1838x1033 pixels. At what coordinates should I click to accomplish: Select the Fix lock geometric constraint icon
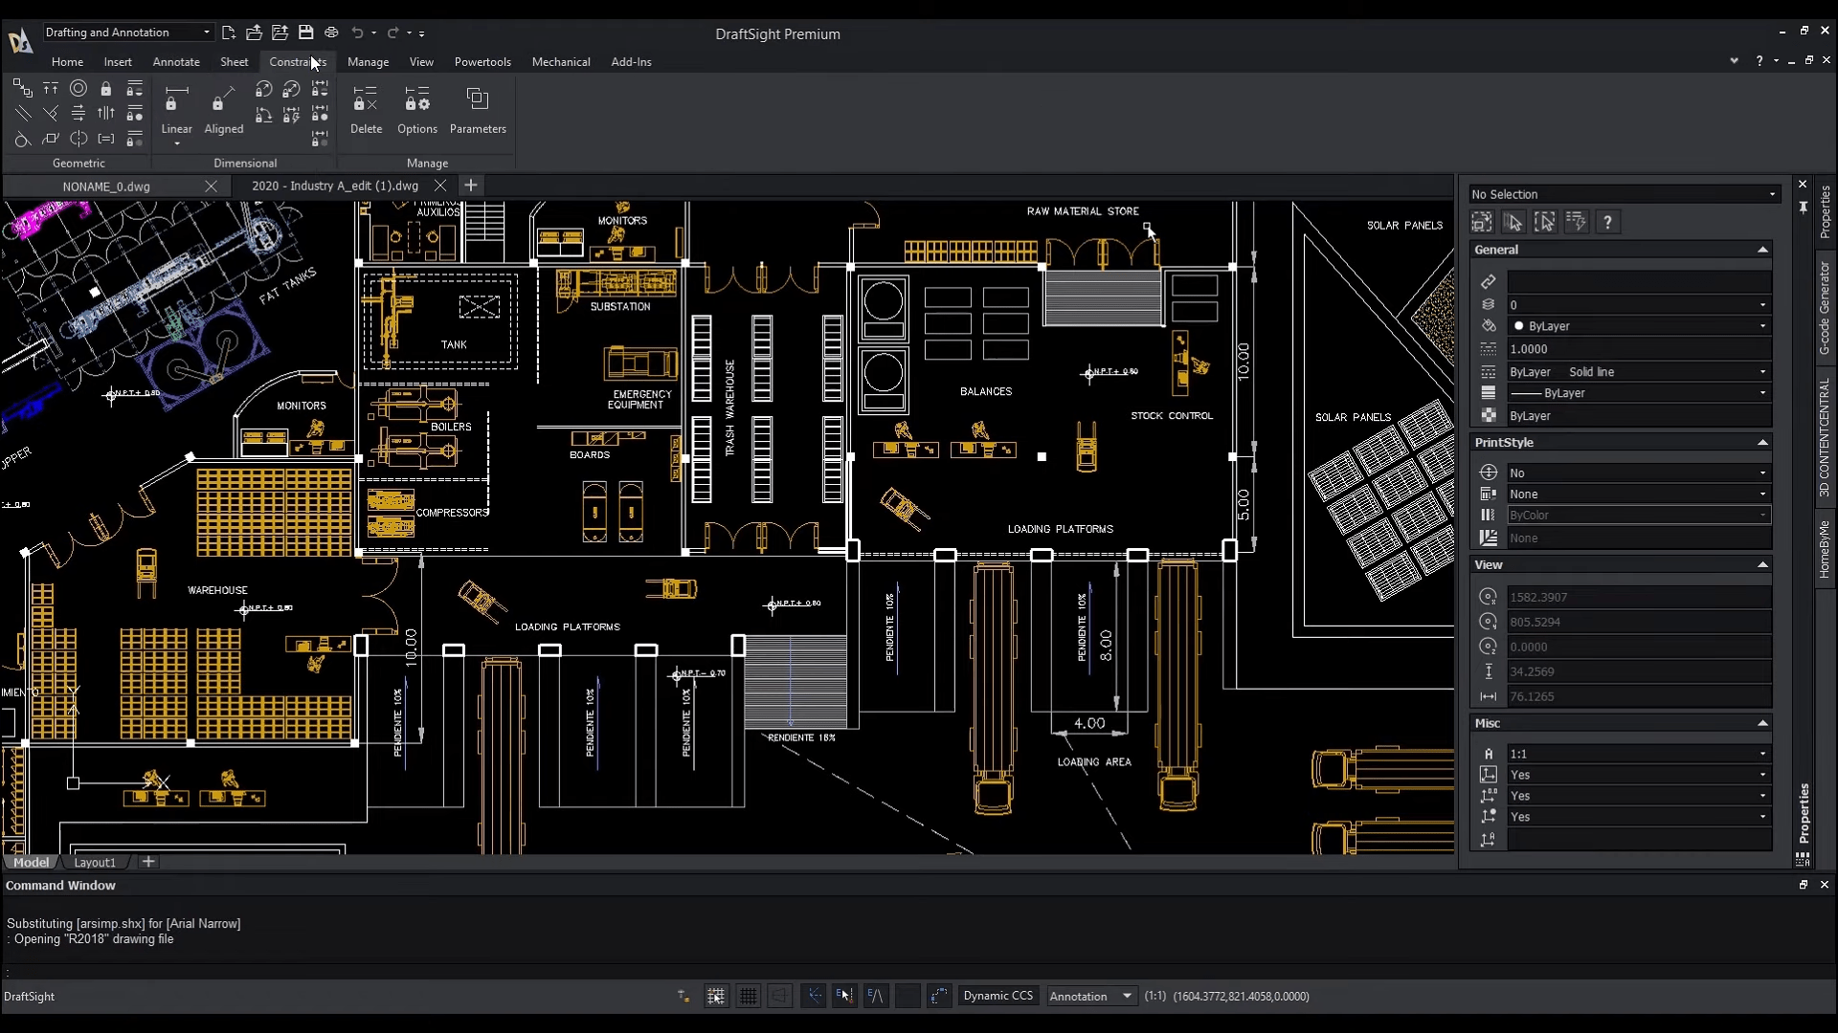tap(106, 88)
